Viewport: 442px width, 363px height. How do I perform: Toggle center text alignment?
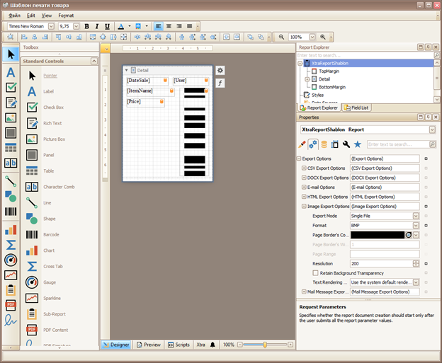click(x=169, y=26)
